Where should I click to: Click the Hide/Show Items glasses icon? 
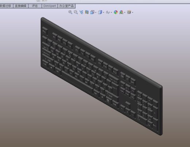click(108, 12)
